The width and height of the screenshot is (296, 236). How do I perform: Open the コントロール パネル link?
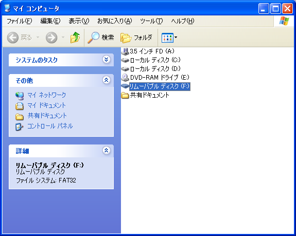pos(50,126)
